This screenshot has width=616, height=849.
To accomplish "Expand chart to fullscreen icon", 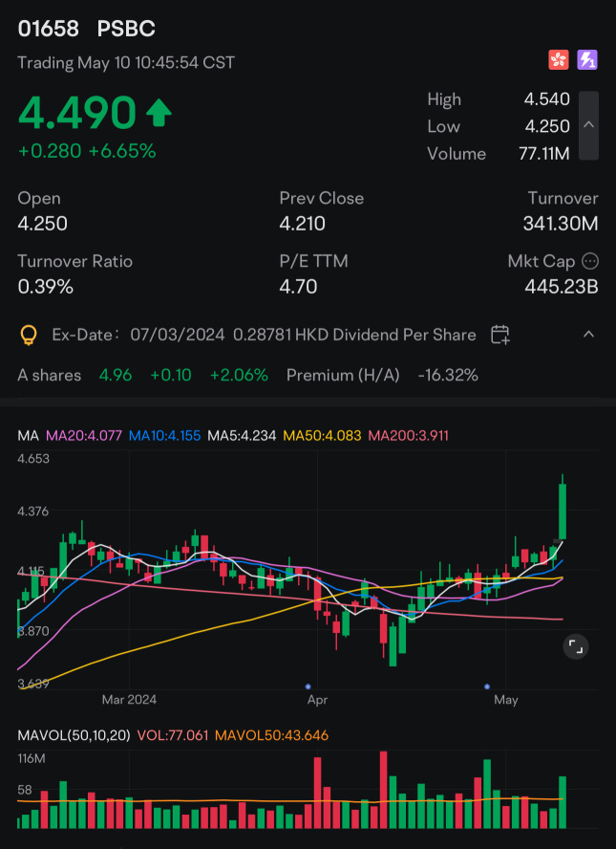I will [x=576, y=646].
